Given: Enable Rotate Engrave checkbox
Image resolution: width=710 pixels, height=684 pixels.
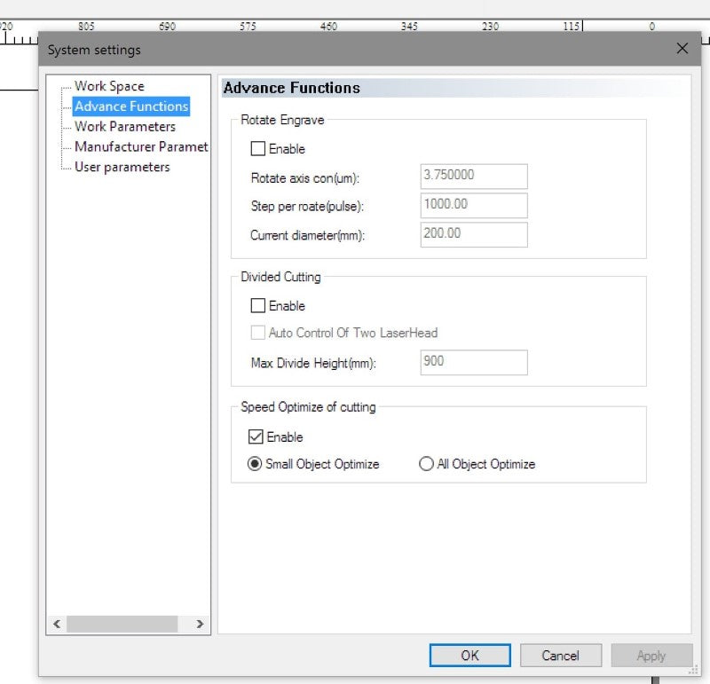Looking at the screenshot, I should (x=258, y=149).
